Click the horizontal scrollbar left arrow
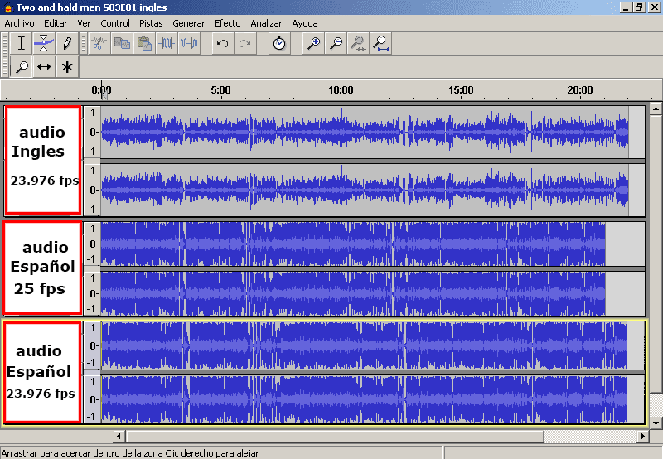Image resolution: width=663 pixels, height=459 pixels. [x=119, y=436]
